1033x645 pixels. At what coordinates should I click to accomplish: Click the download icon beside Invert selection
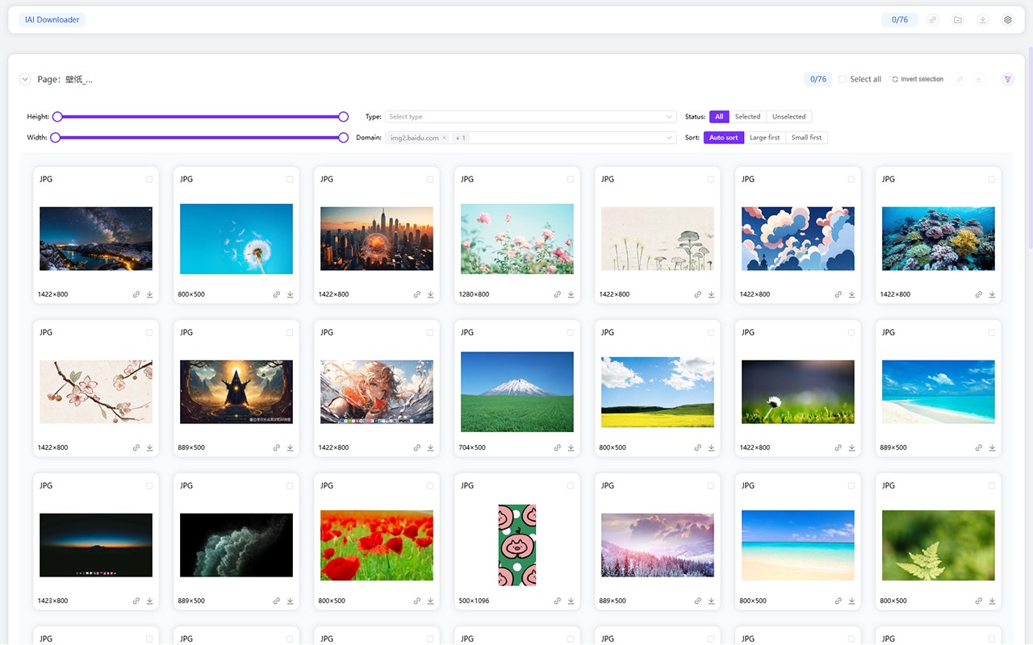click(x=979, y=79)
